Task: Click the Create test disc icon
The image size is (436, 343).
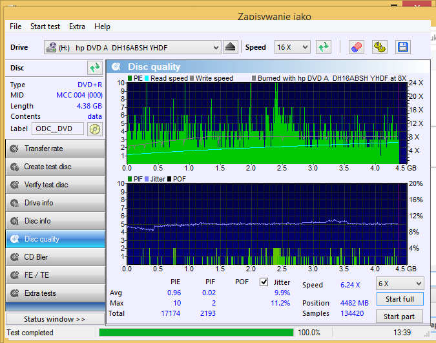Action: (14, 167)
